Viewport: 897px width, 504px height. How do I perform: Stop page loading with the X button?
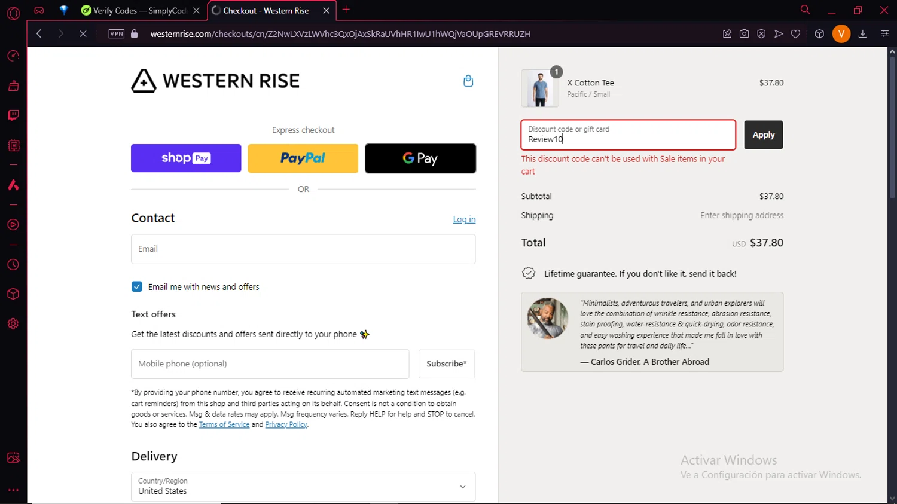[83, 34]
